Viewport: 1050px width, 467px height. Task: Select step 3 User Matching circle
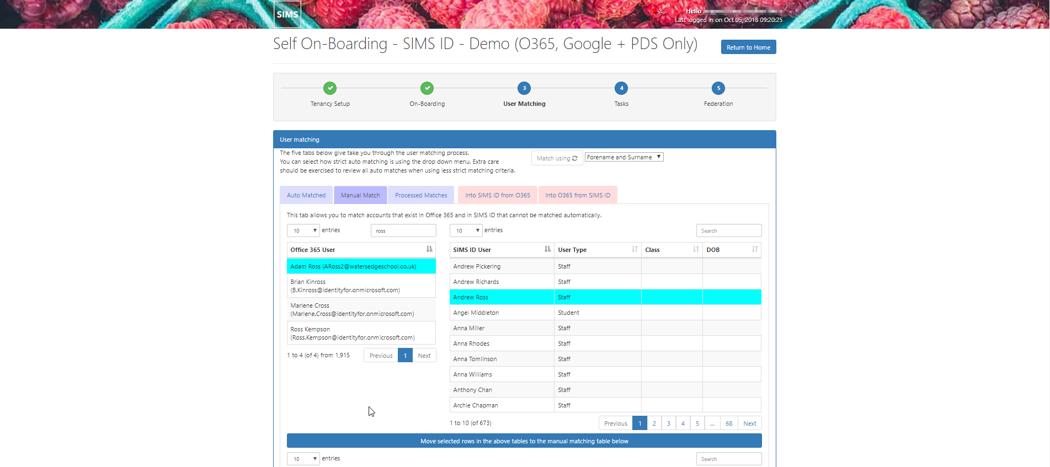(524, 88)
